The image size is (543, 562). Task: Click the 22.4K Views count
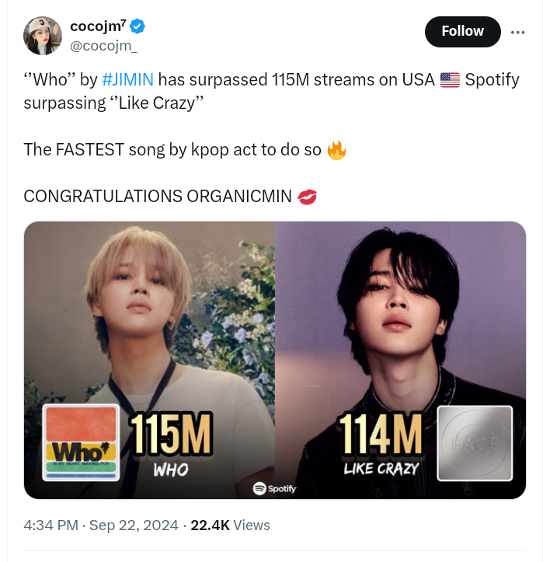(x=230, y=525)
